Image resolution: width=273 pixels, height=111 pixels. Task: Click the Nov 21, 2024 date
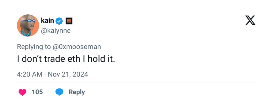point(68,74)
